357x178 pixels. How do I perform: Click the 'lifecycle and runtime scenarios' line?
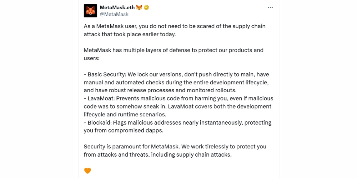(125, 114)
